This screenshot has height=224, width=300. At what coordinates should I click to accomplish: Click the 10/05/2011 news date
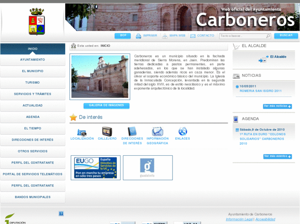tap(248, 86)
